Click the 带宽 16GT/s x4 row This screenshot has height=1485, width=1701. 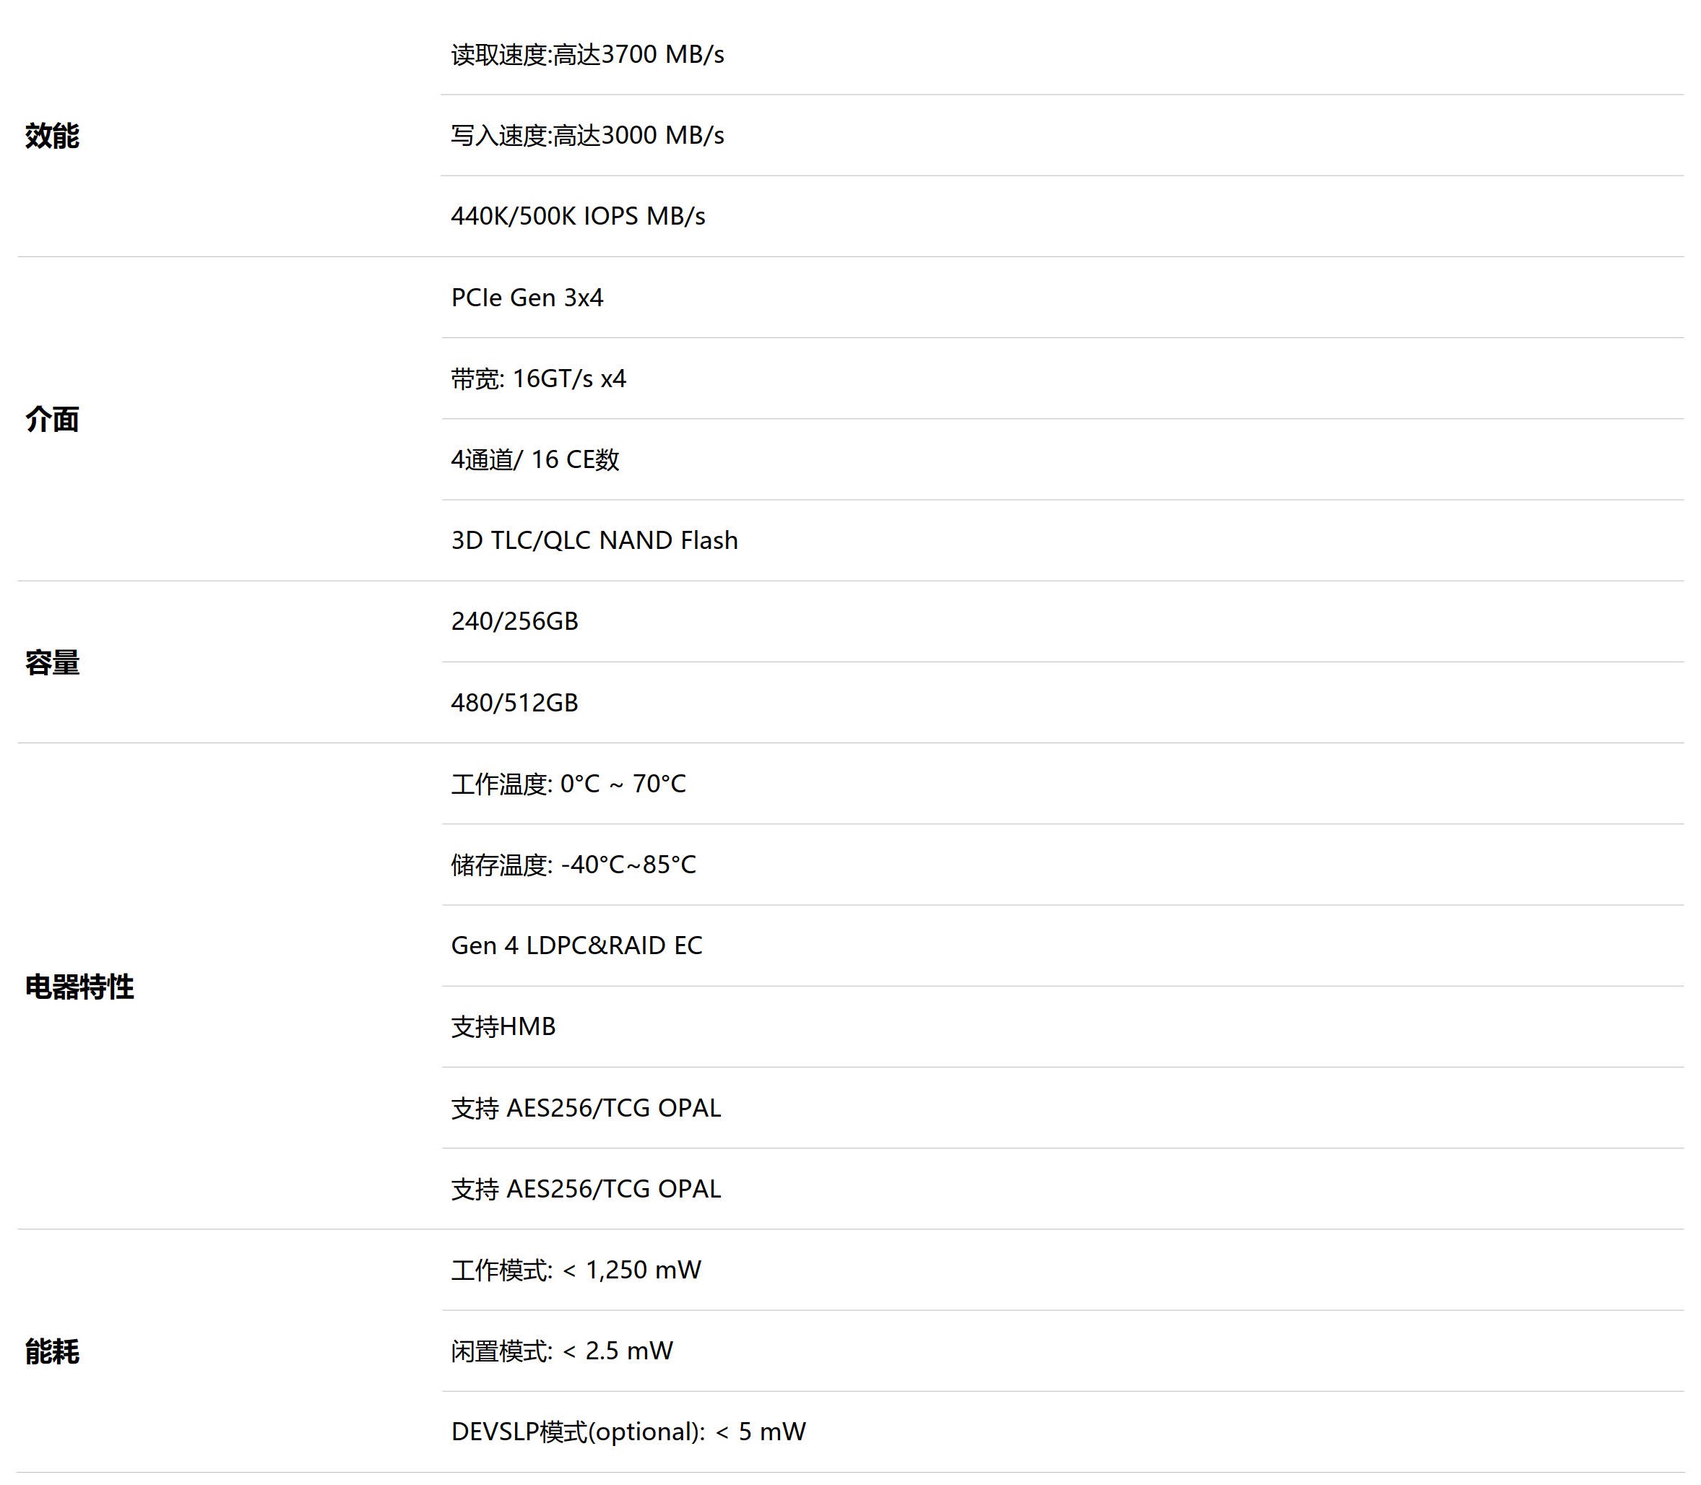point(539,378)
